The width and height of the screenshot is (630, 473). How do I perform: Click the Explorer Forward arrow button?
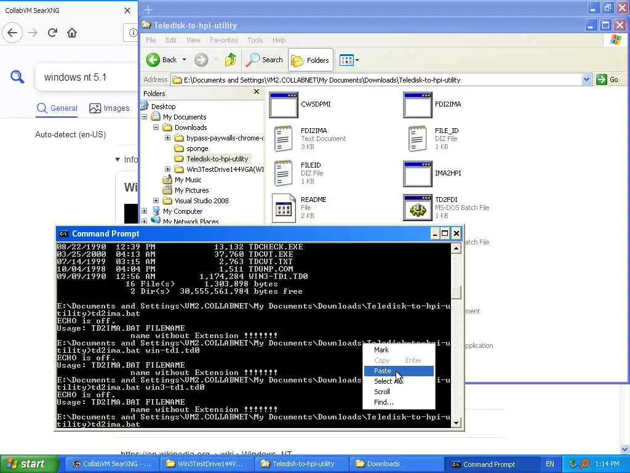click(x=201, y=60)
